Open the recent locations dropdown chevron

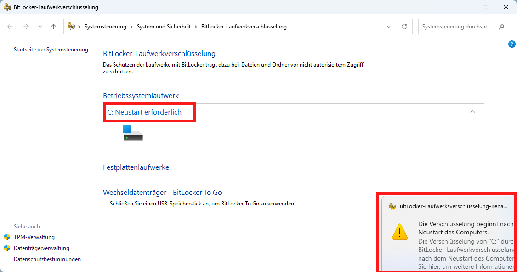[x=40, y=27]
